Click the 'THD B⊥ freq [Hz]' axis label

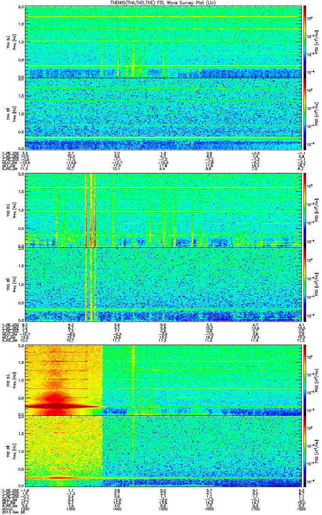point(10,210)
